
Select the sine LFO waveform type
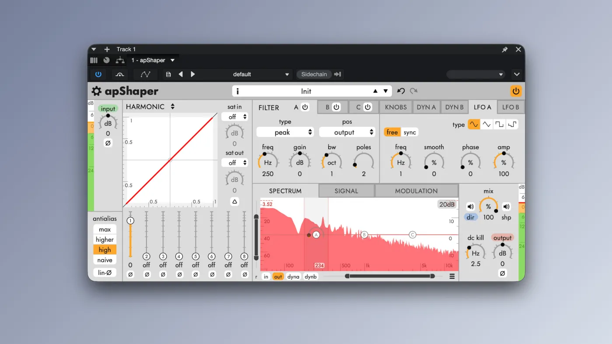(x=474, y=125)
